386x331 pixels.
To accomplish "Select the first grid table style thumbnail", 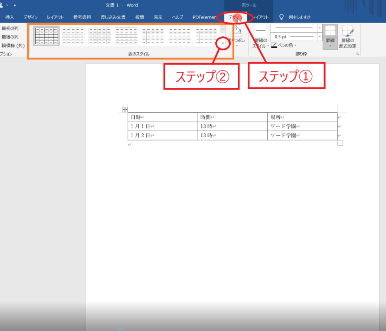I will 46,36.
